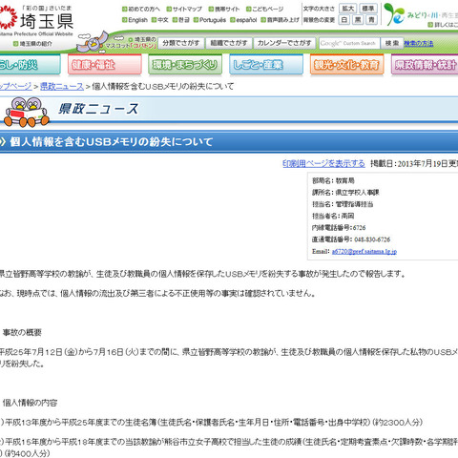Open 印刷用ページを表示する link

[x=323, y=163]
